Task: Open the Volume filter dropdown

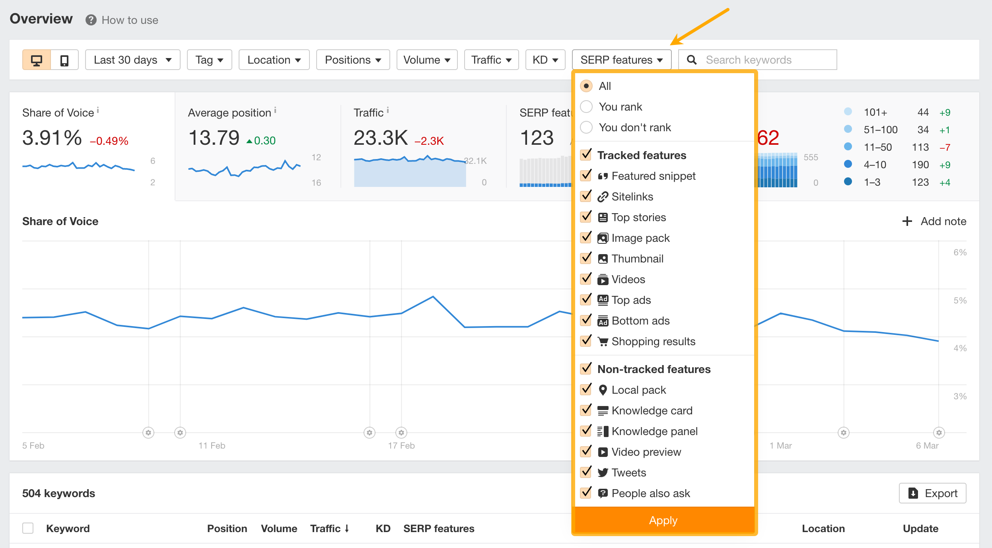Action: pos(427,60)
